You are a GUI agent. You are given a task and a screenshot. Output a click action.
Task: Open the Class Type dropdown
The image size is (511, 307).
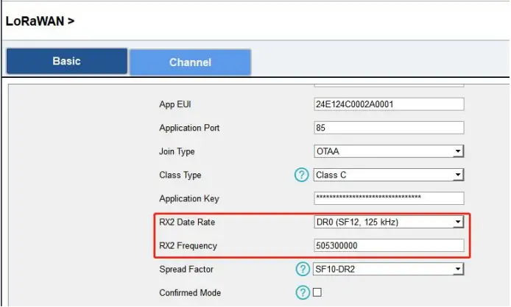(389, 175)
